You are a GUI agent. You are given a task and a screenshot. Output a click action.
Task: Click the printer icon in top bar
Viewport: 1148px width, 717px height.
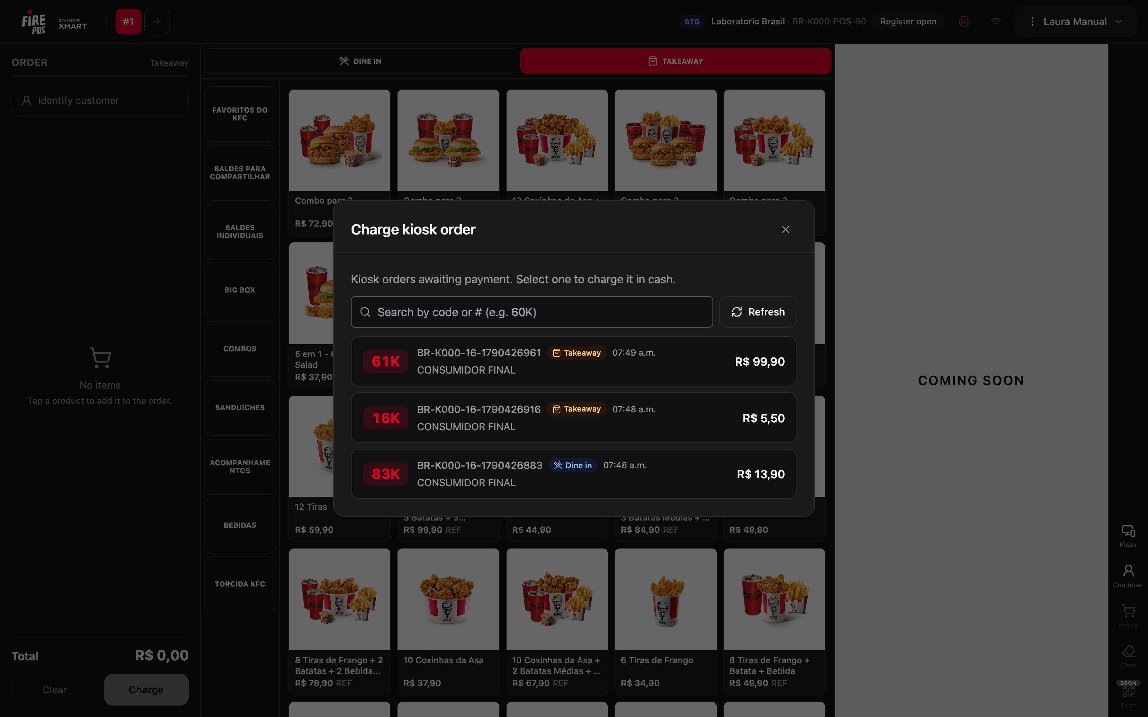pos(964,22)
